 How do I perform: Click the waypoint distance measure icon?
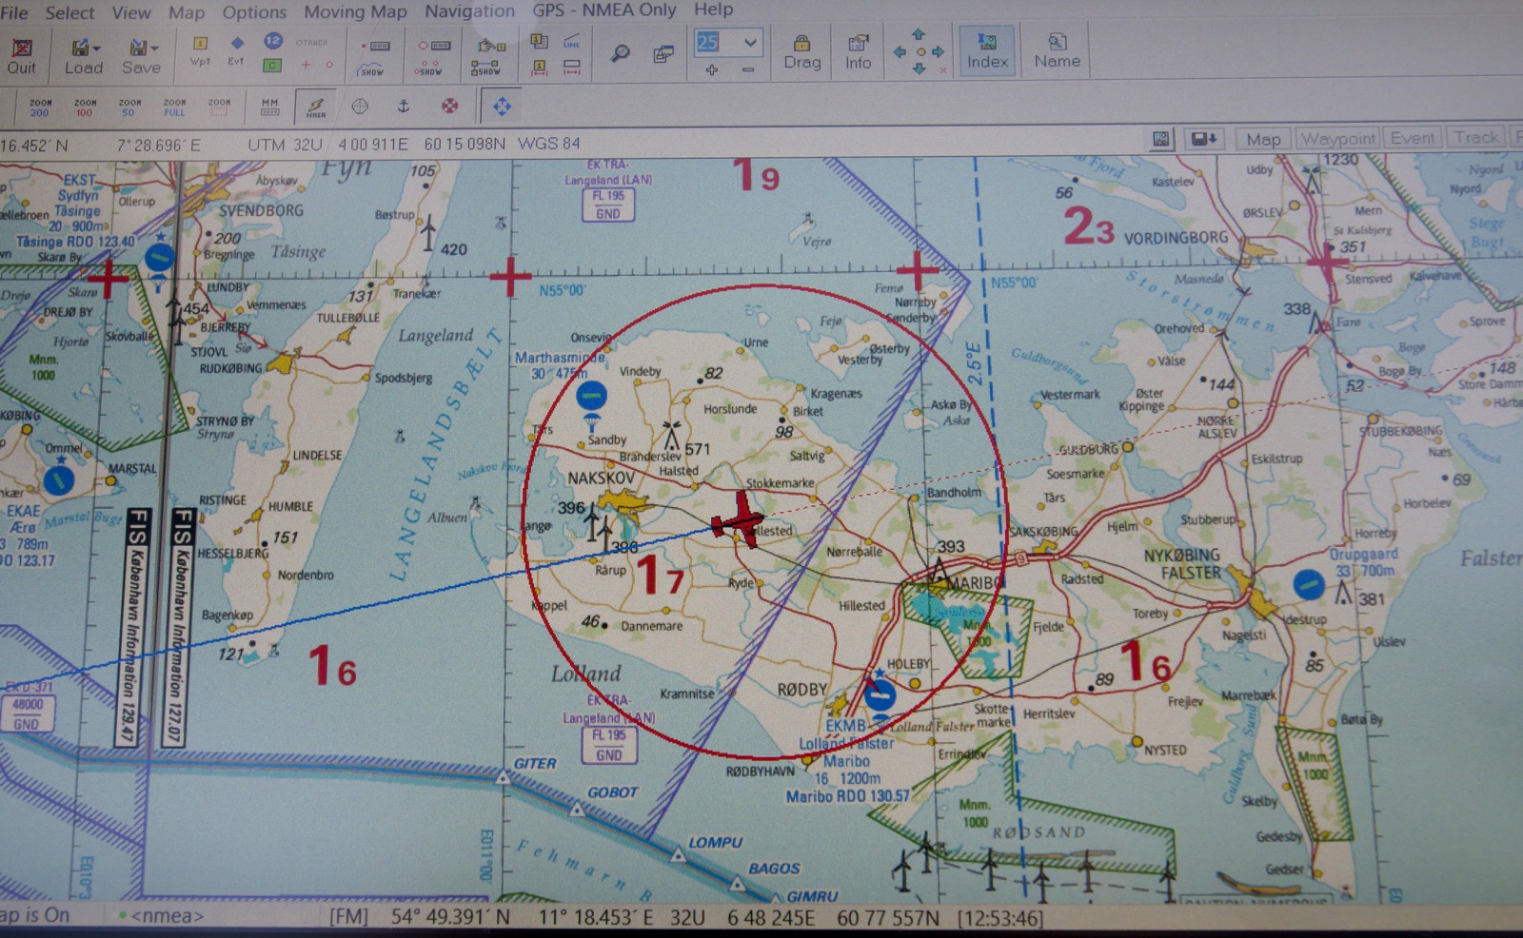[539, 67]
